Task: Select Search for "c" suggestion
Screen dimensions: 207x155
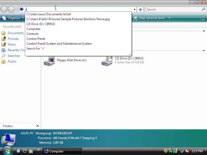Action: 78,49
